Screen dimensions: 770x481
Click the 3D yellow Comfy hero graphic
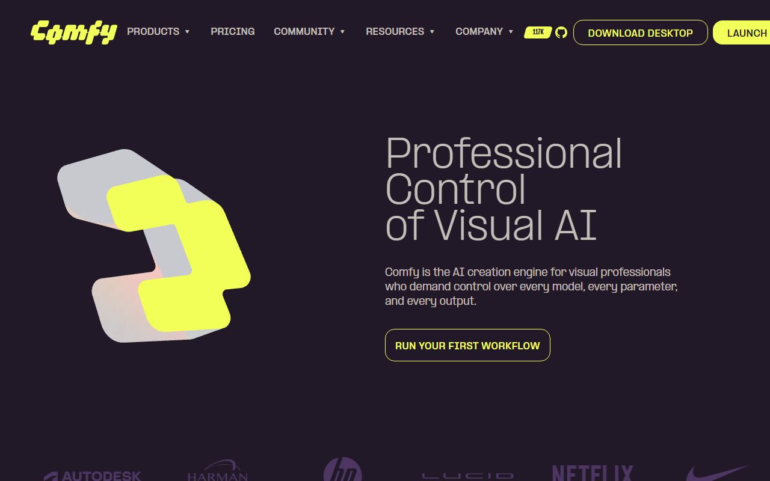point(154,246)
